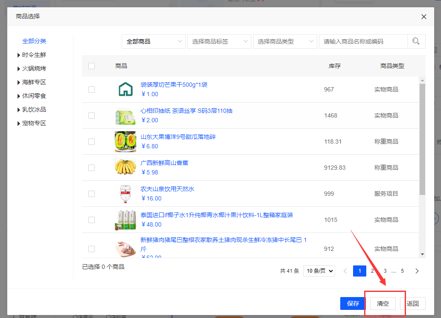Click scrollbar down arrow in list
The height and width of the screenshot is (318, 441).
click(422, 254)
